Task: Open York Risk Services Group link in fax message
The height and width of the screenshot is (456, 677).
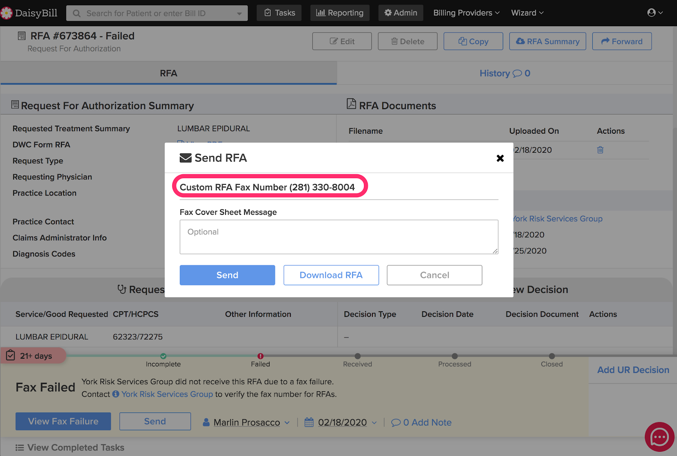Action: 167,394
